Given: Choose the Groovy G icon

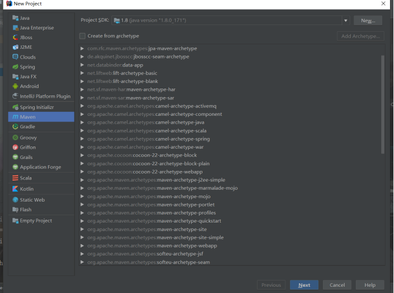Looking at the screenshot, I should (x=15, y=137).
